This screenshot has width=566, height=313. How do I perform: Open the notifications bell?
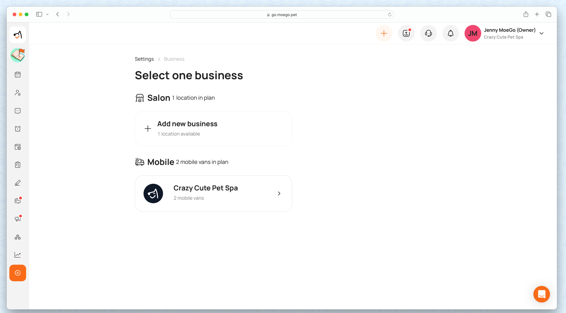(451, 33)
